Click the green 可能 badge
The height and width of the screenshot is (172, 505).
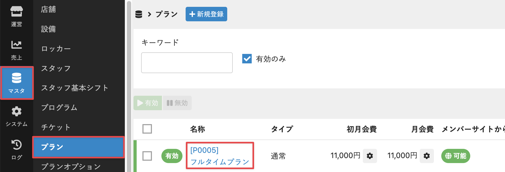(x=456, y=156)
